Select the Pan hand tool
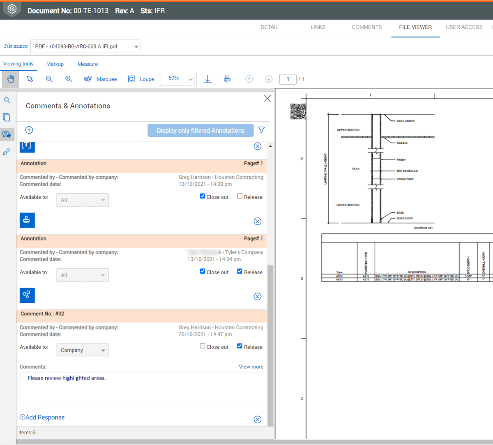Viewport: 493px width, 445px height. pyautogui.click(x=10, y=79)
